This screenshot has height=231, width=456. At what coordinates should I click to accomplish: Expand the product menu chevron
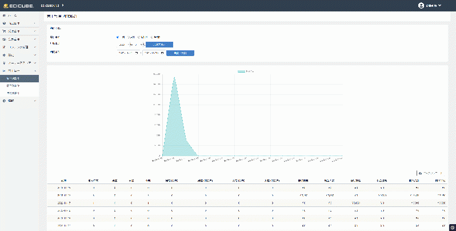click(35, 23)
